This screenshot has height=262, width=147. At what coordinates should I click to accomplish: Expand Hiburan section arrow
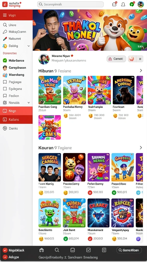click(x=141, y=71)
